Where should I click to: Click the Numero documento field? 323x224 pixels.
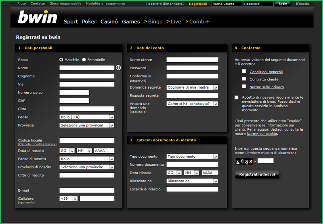click(193, 165)
